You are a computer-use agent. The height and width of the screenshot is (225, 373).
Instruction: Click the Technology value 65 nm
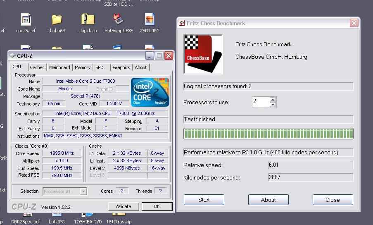coord(54,103)
